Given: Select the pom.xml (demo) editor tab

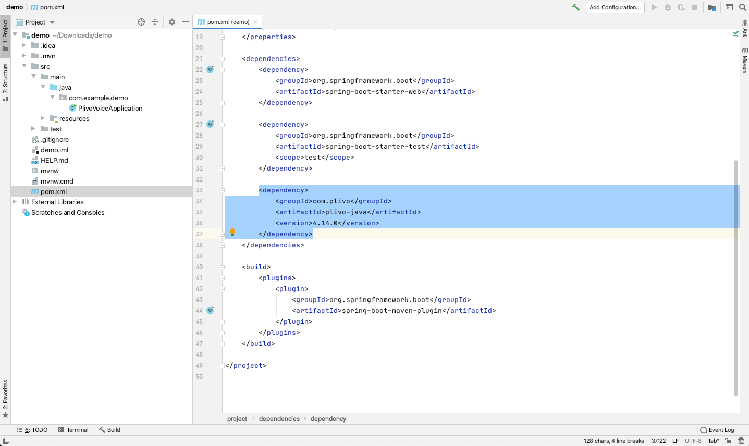Looking at the screenshot, I should [x=227, y=22].
